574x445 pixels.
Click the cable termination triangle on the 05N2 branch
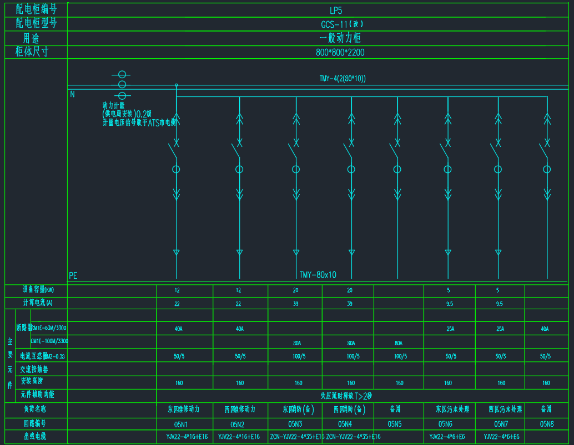click(x=240, y=253)
